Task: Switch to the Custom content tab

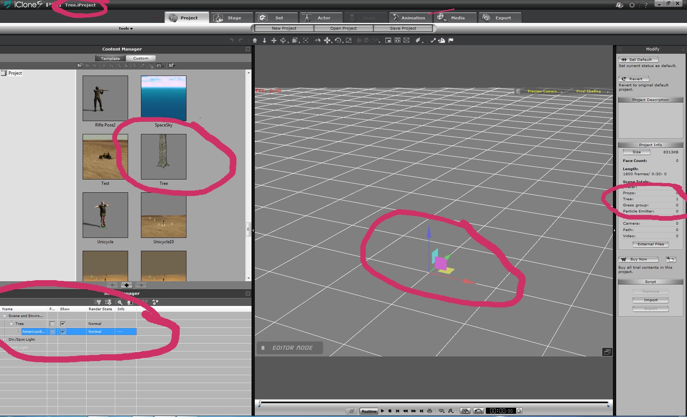Action: point(141,58)
